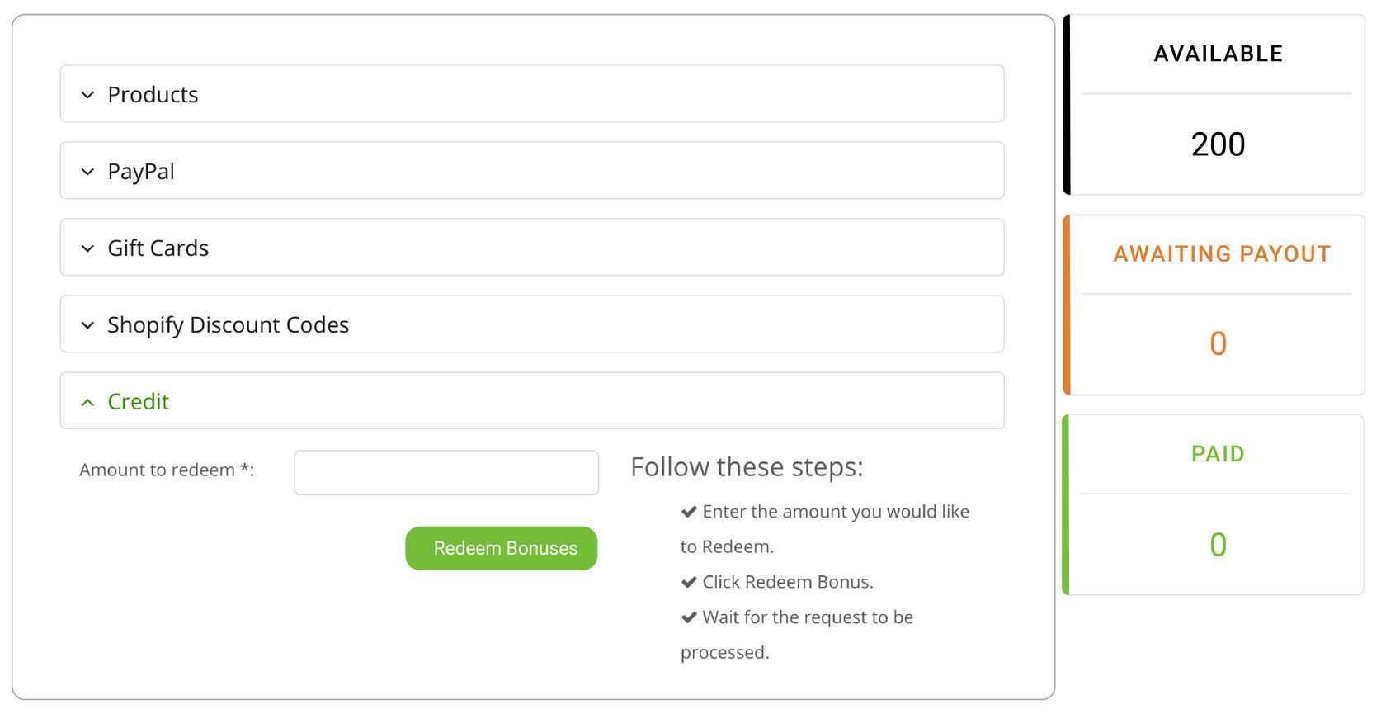
Task: Click the Amount to redeem input field
Action: click(x=446, y=472)
